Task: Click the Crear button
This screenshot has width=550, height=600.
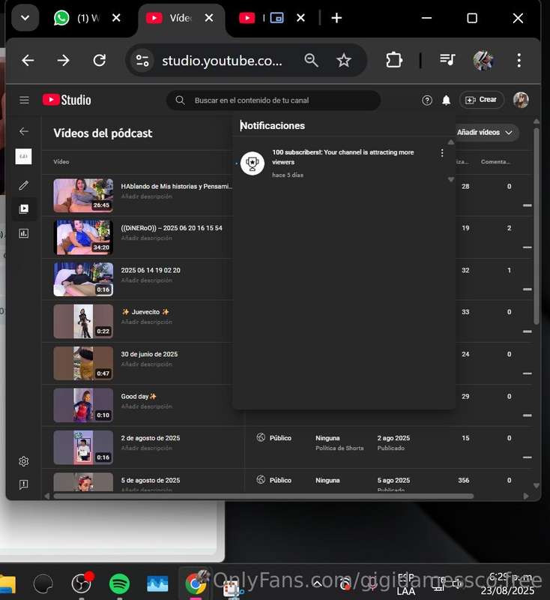Action: (x=481, y=100)
